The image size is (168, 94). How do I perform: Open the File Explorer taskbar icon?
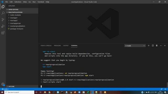tap(45, 92)
